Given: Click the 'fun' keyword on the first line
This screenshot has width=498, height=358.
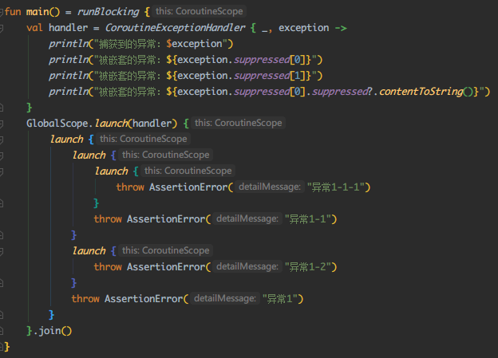Looking at the screenshot, I should point(13,12).
